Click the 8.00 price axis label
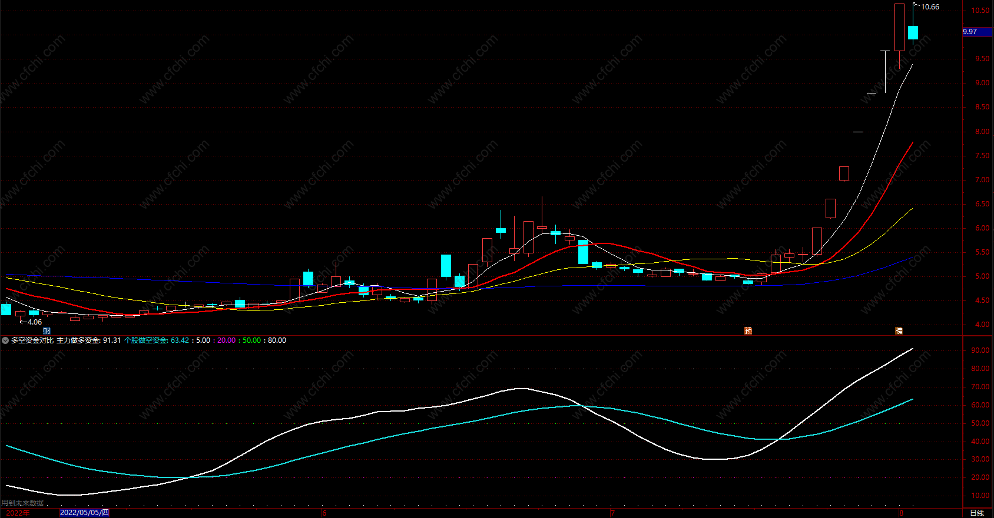Image resolution: width=994 pixels, height=518 pixels. 982,132
